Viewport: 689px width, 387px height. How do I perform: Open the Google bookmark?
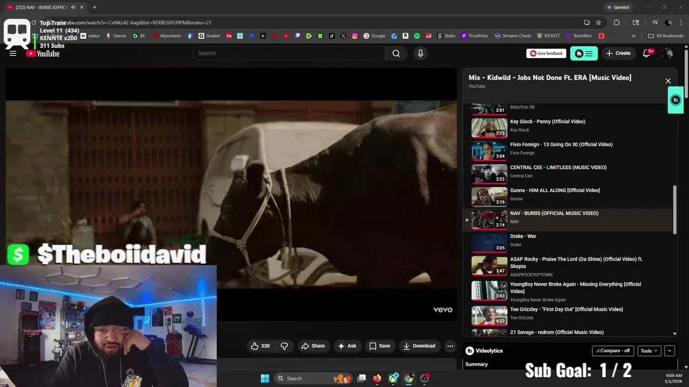point(375,36)
